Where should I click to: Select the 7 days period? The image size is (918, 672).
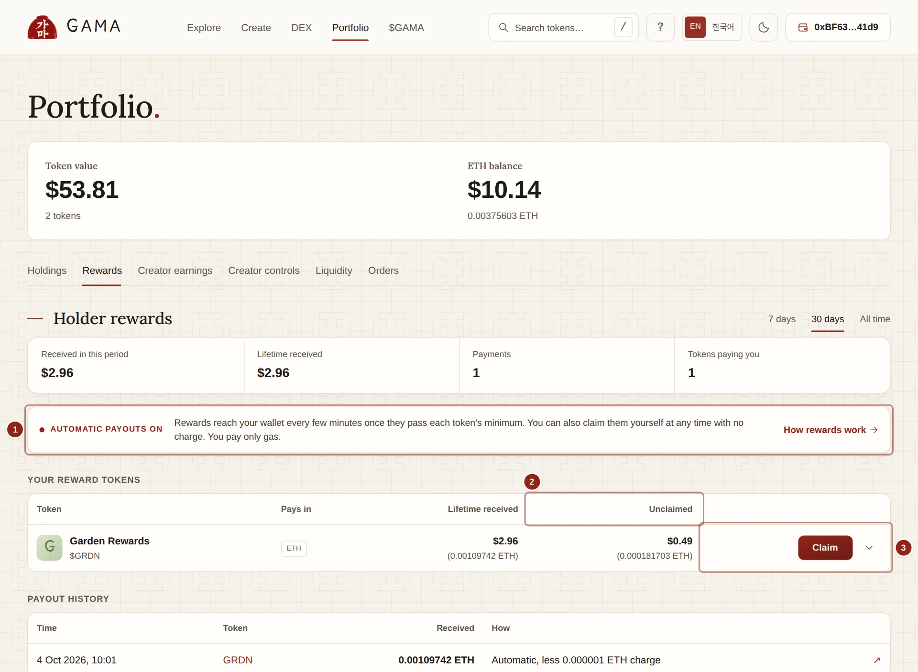782,319
